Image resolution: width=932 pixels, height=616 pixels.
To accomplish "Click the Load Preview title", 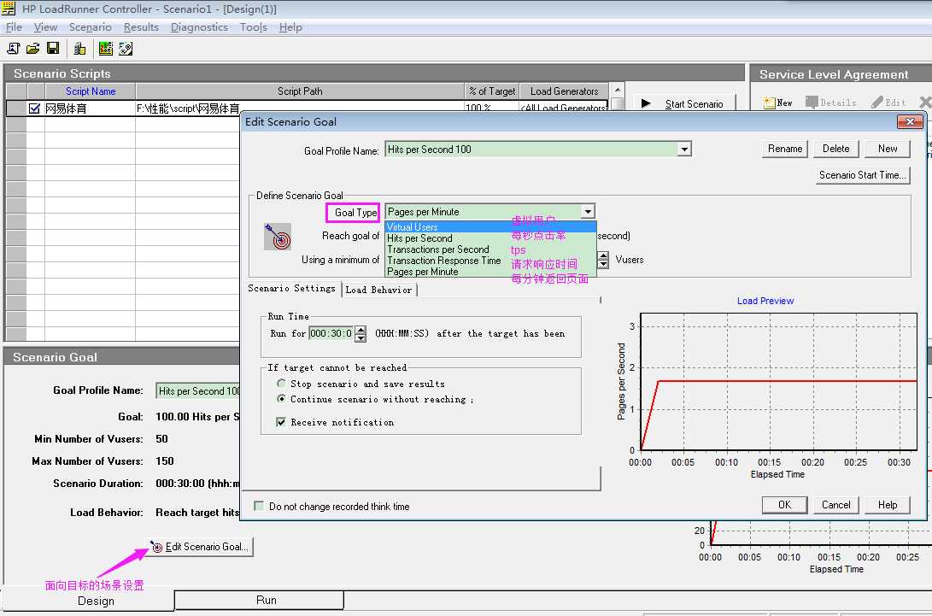I will pyautogui.click(x=765, y=301).
